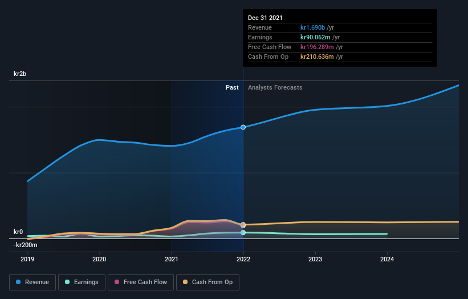
Task: Click the kr90.062m earnings value in tooltip
Action: click(x=315, y=37)
